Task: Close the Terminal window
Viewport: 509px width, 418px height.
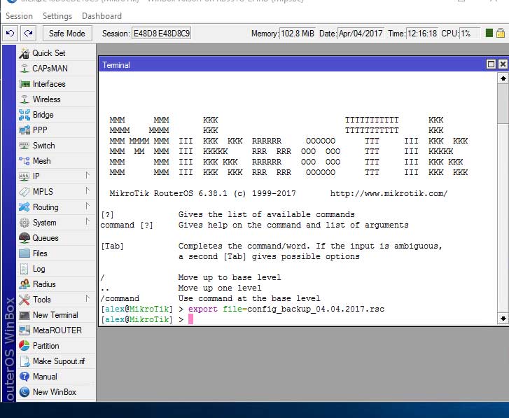Action: pyautogui.click(x=503, y=64)
